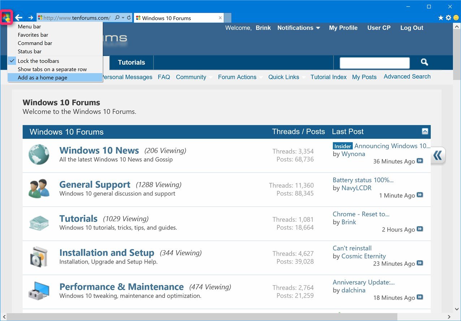Open Battery status 100% thread
Viewport: 461px width, 321px height.
(363, 180)
